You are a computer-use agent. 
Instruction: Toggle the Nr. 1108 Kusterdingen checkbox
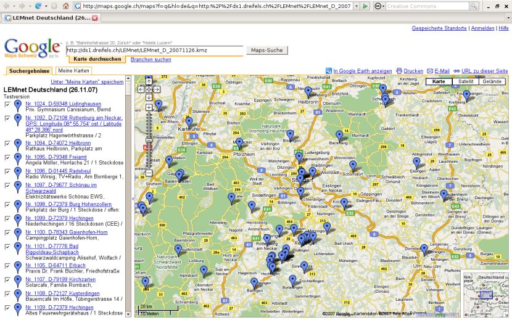click(x=7, y=294)
